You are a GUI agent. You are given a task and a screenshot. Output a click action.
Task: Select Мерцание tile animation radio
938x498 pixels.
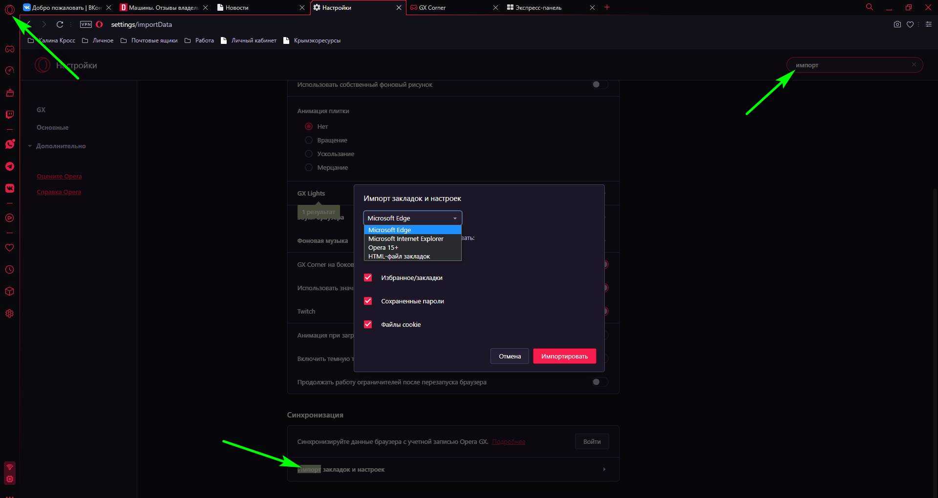[309, 167]
